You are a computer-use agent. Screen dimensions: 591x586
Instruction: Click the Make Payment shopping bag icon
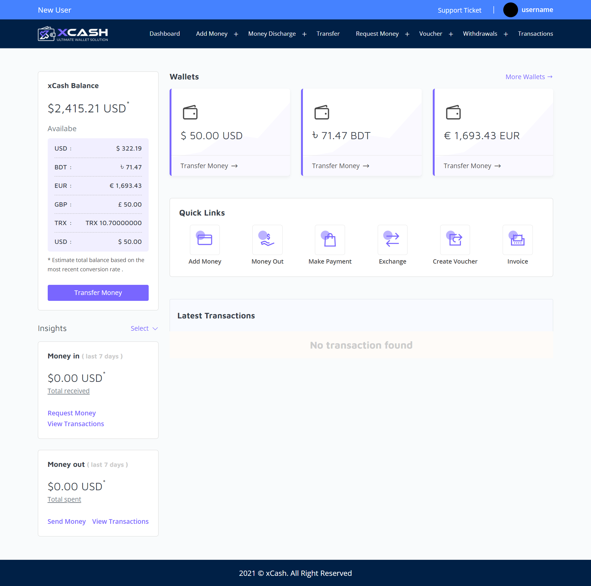point(330,240)
